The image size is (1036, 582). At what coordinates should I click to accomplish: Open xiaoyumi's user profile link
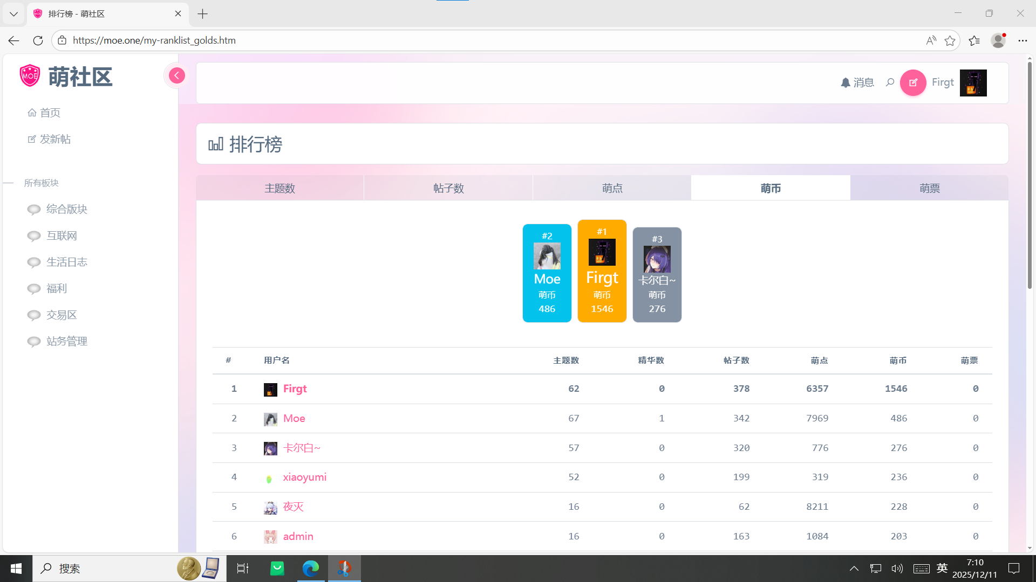pos(304,477)
